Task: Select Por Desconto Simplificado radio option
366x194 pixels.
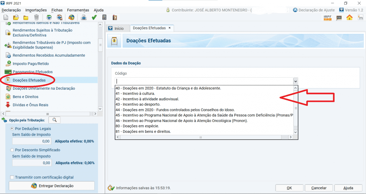Action: [12, 150]
